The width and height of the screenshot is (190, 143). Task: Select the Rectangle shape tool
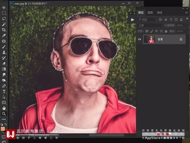(4, 103)
